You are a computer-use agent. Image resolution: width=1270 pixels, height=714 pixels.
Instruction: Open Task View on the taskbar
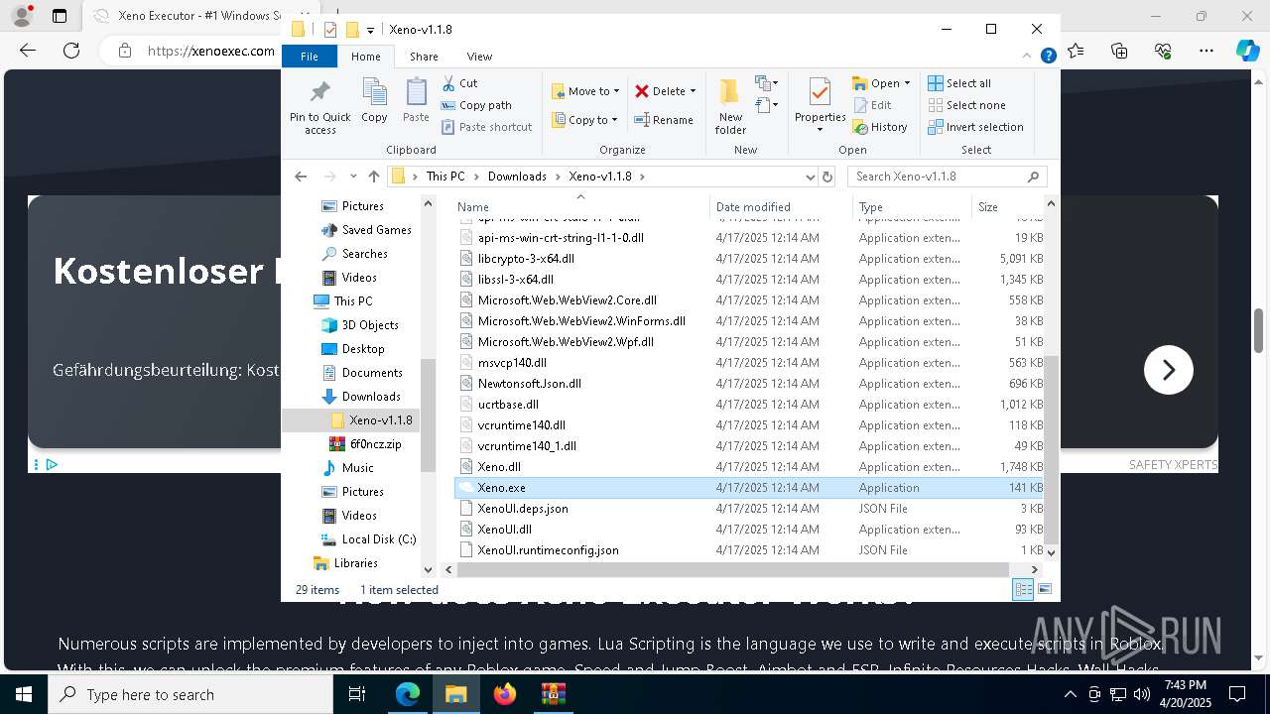tap(357, 694)
